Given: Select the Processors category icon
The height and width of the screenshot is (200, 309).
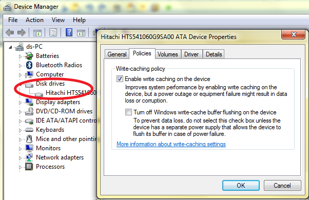Looking at the screenshot, I should (x=29, y=167).
